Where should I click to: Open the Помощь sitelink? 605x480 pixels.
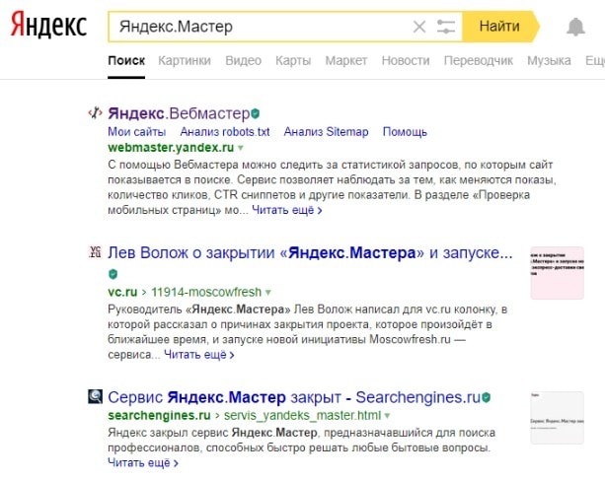(x=405, y=132)
